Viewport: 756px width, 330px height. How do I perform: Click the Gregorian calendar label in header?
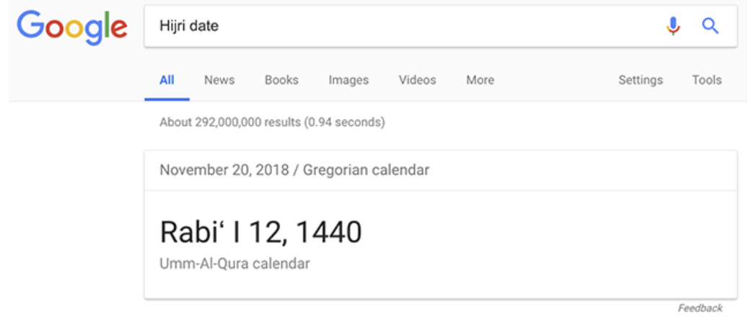pyautogui.click(x=366, y=170)
